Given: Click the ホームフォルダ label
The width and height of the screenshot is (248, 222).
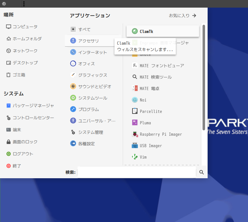Looking at the screenshot, I should click(x=27, y=39).
